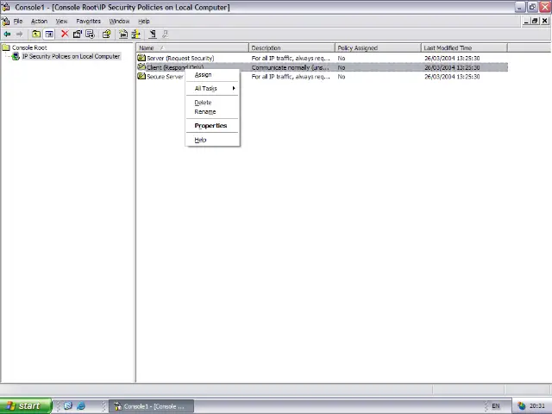Click Server (Request Security) modified time cell
Viewport: 552px width, 414px height.
[452, 58]
